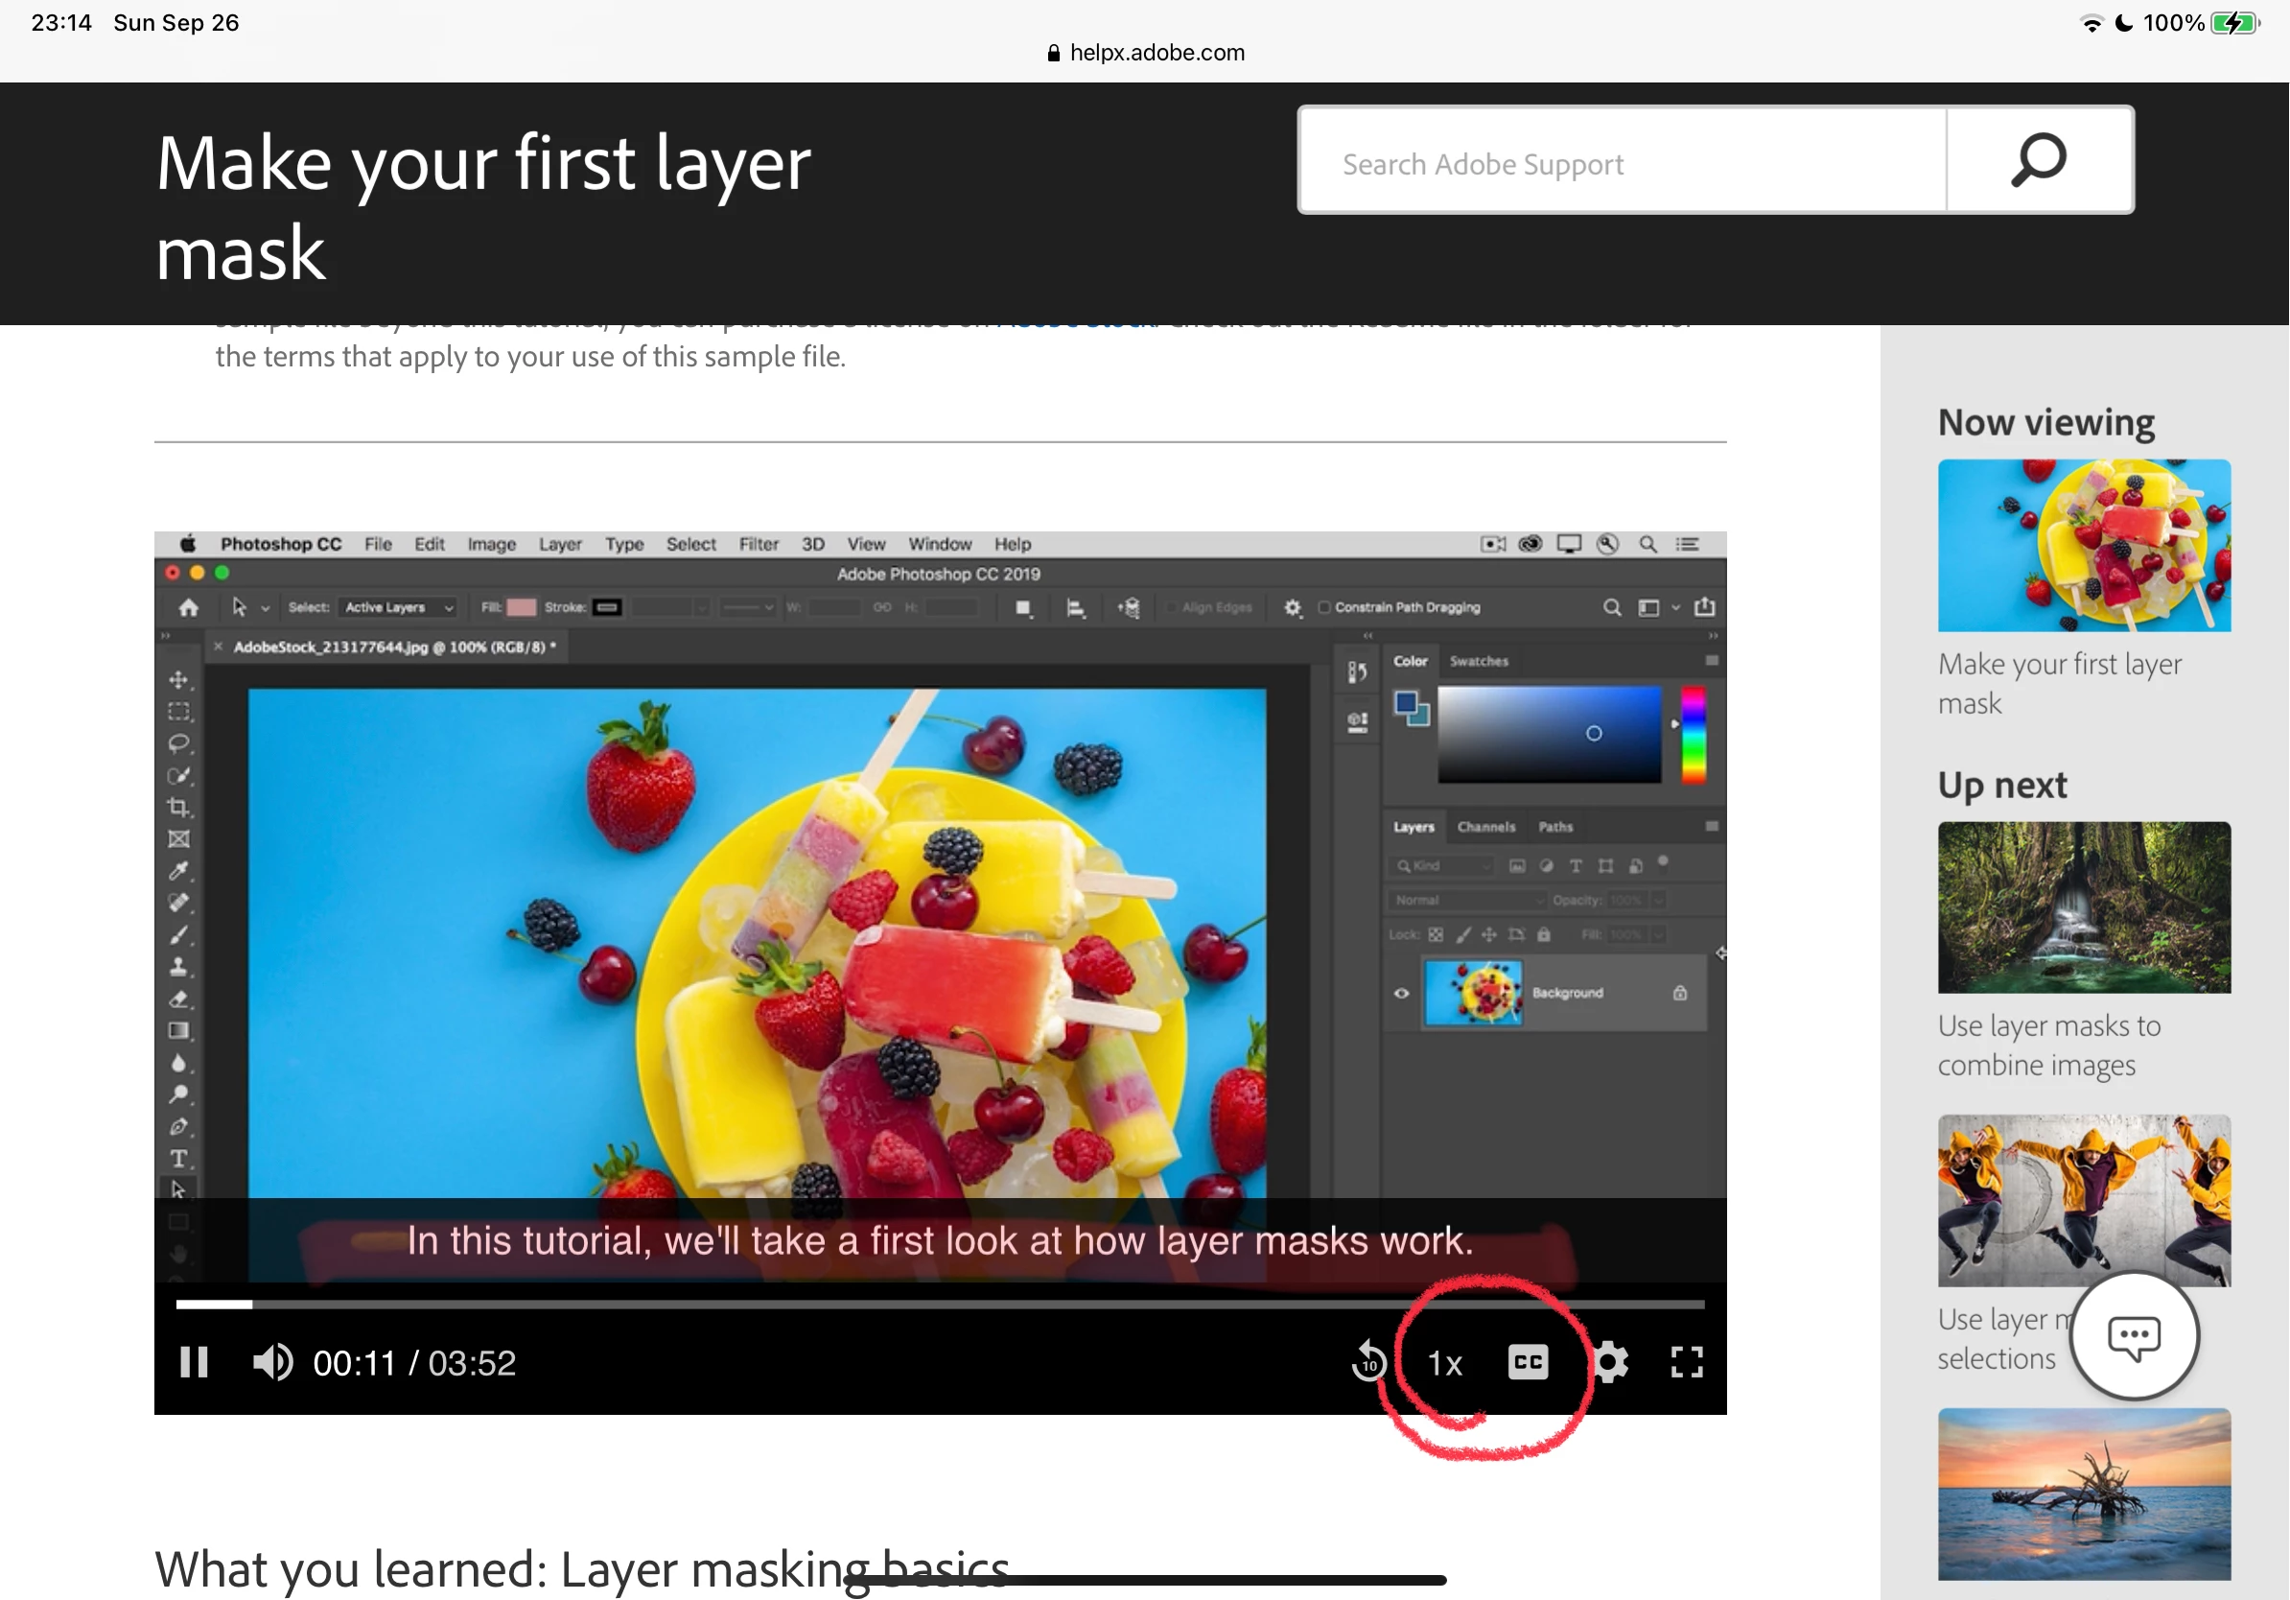Rewind video 10 seconds
Viewport: 2290px width, 1600px height.
tap(1368, 1363)
